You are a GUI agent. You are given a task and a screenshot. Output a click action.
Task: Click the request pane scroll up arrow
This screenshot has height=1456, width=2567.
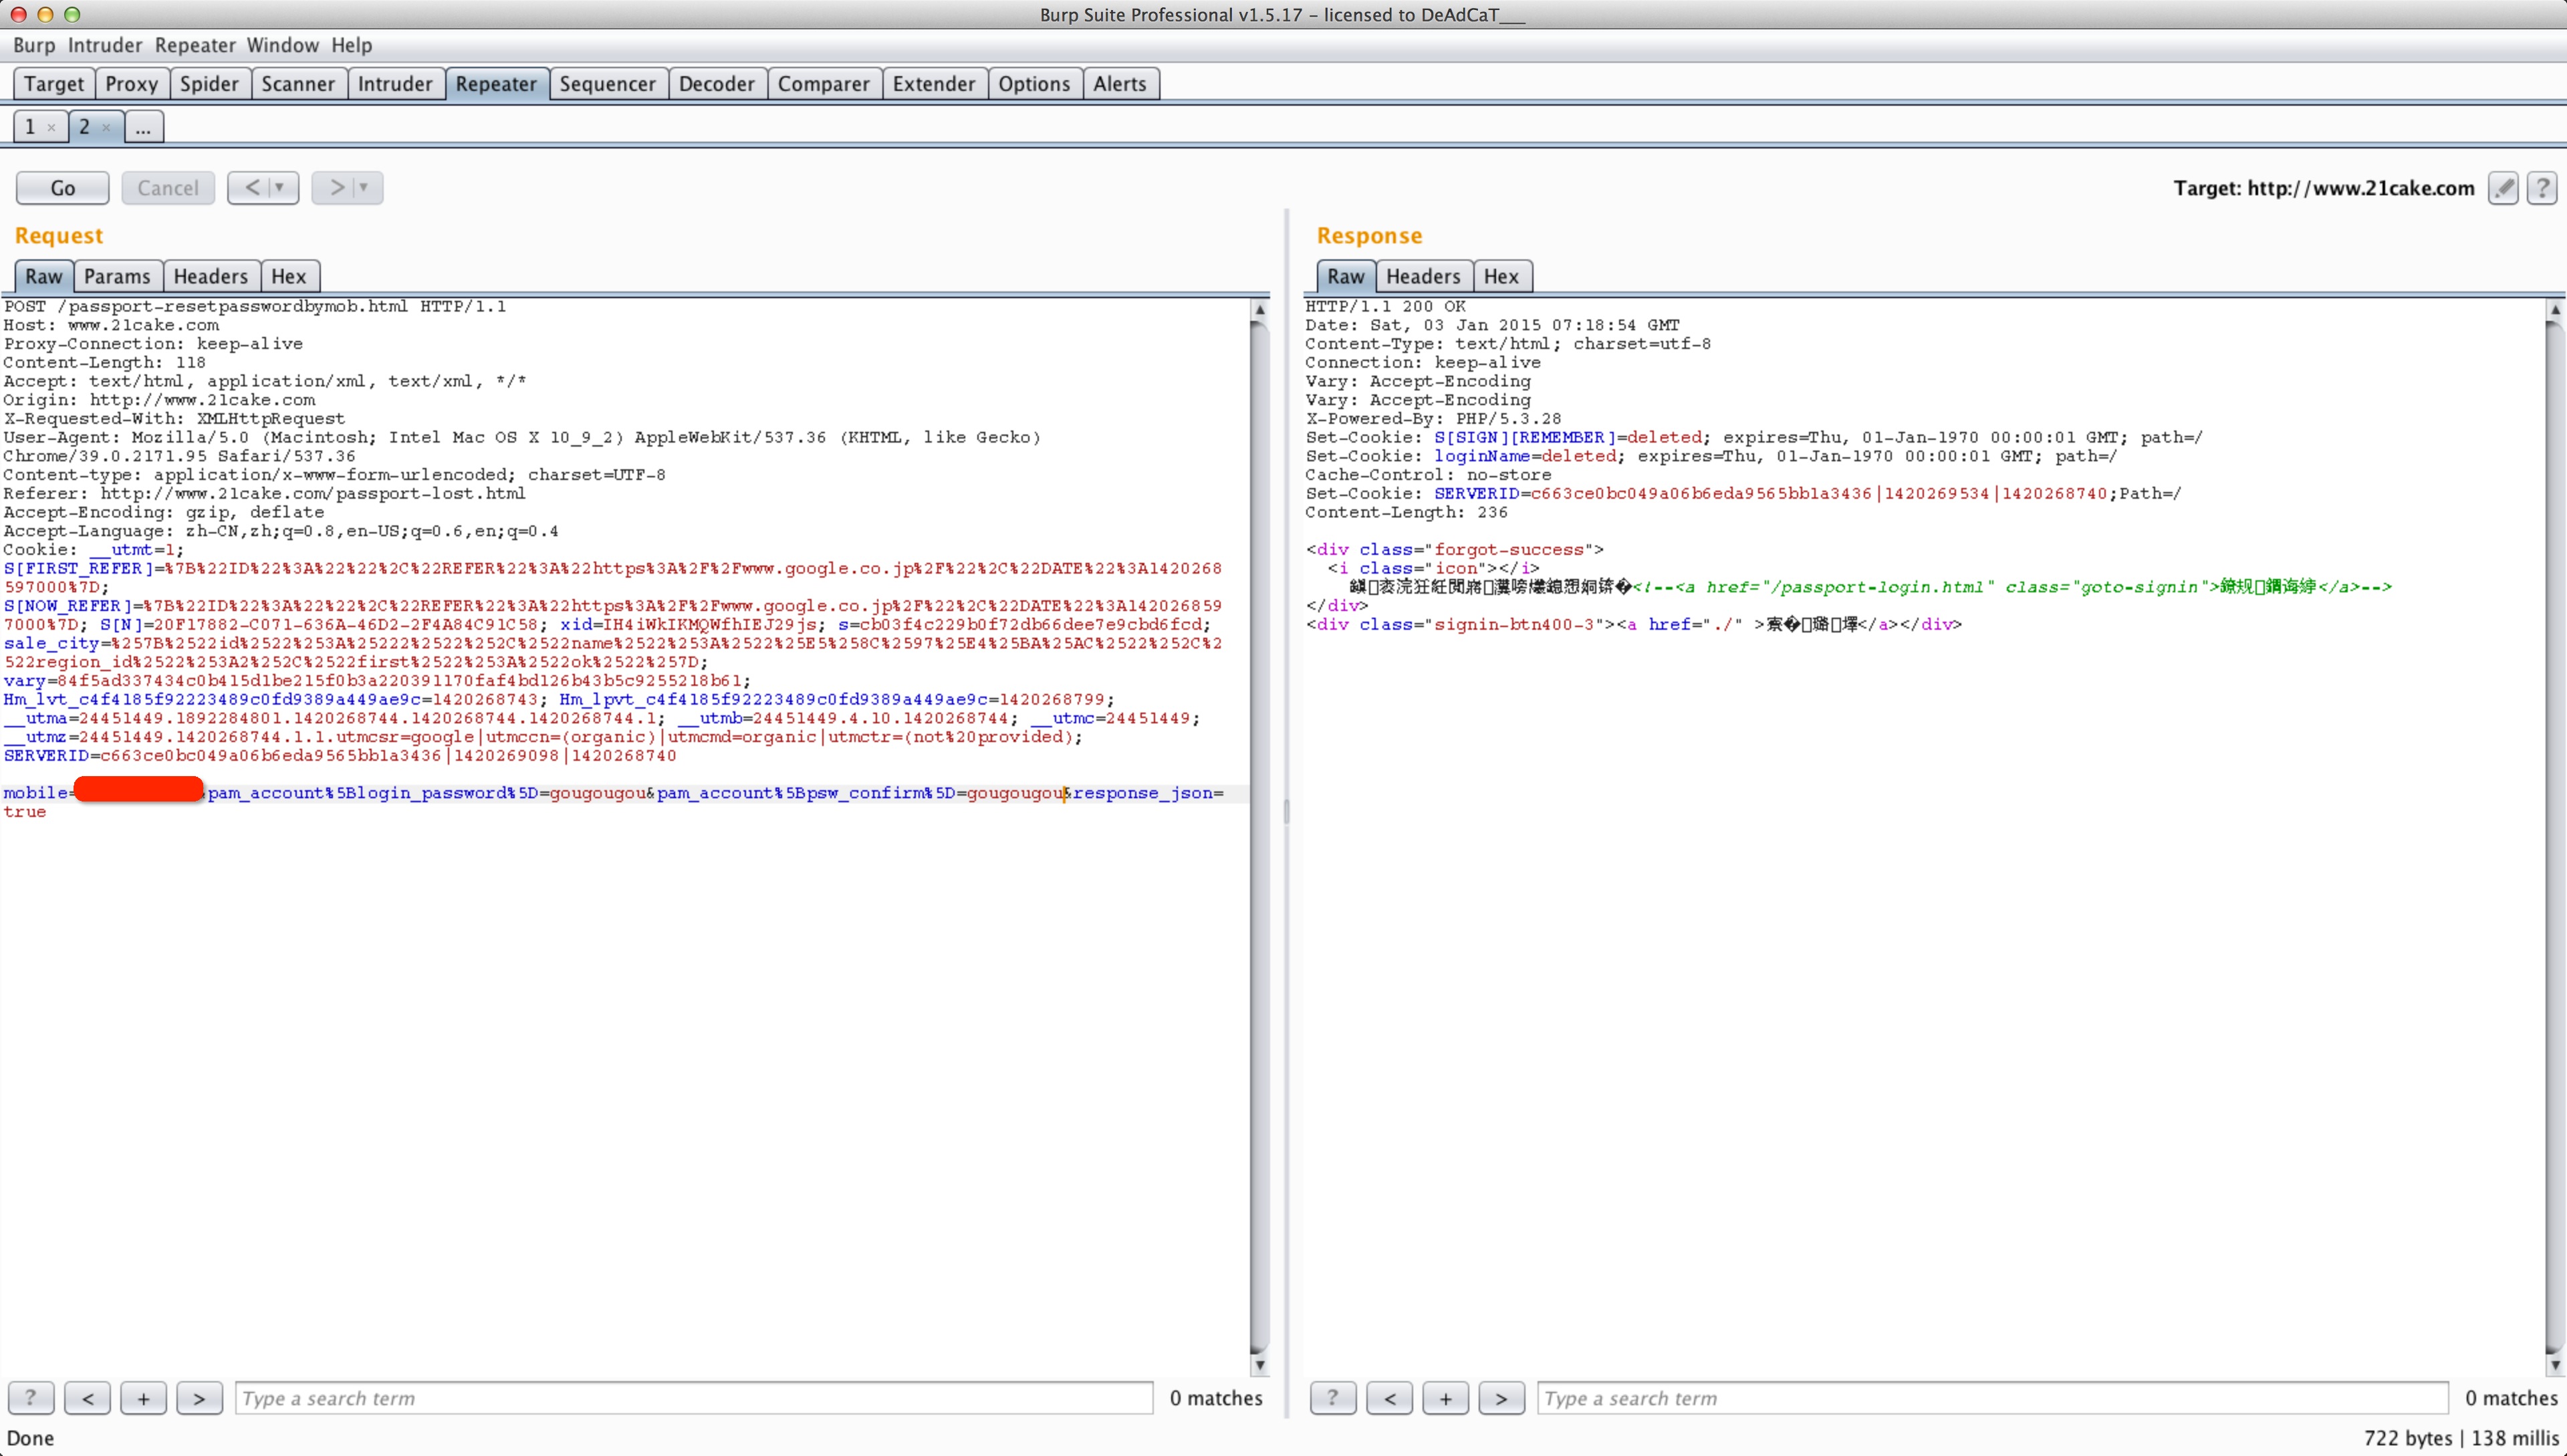click(x=1260, y=310)
